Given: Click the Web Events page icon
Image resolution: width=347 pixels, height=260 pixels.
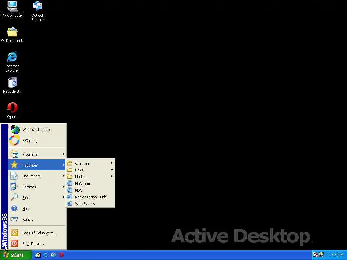Looking at the screenshot, I should 69,203.
